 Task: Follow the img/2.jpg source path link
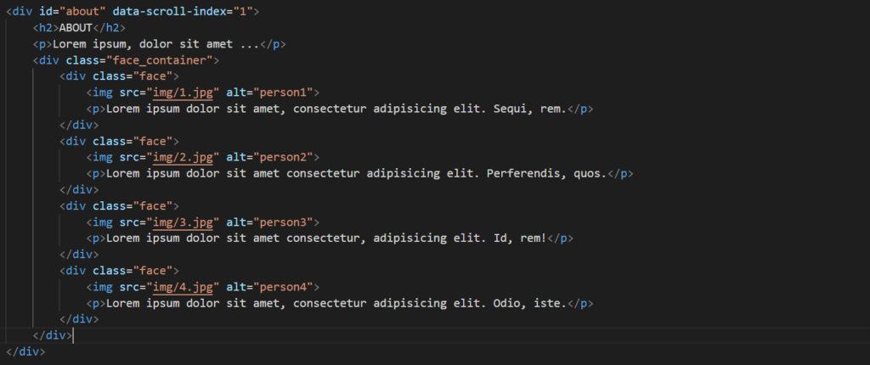[184, 157]
